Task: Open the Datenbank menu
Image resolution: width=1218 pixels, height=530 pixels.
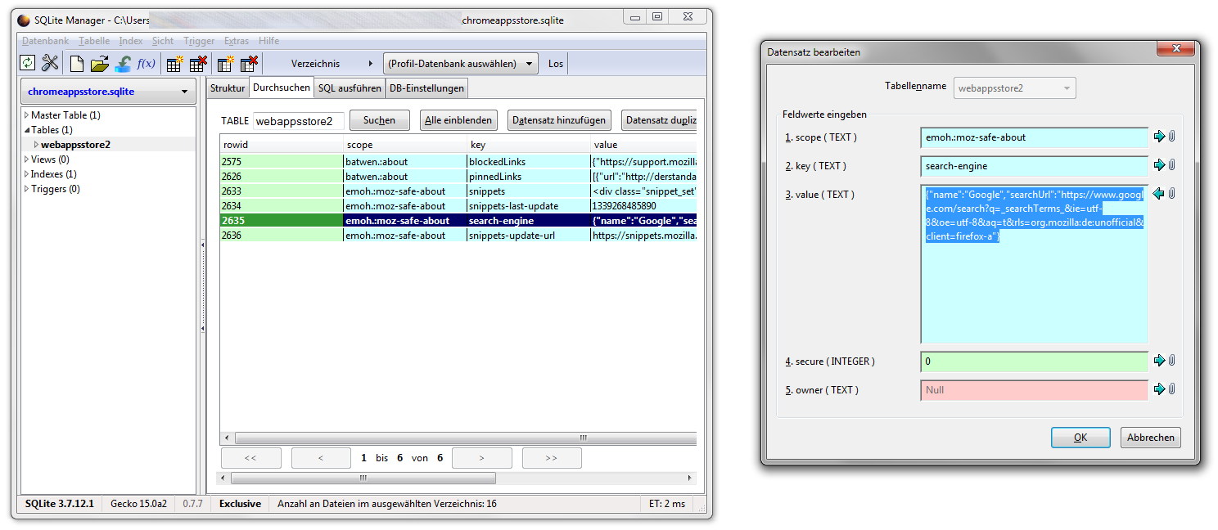Action: [x=45, y=41]
